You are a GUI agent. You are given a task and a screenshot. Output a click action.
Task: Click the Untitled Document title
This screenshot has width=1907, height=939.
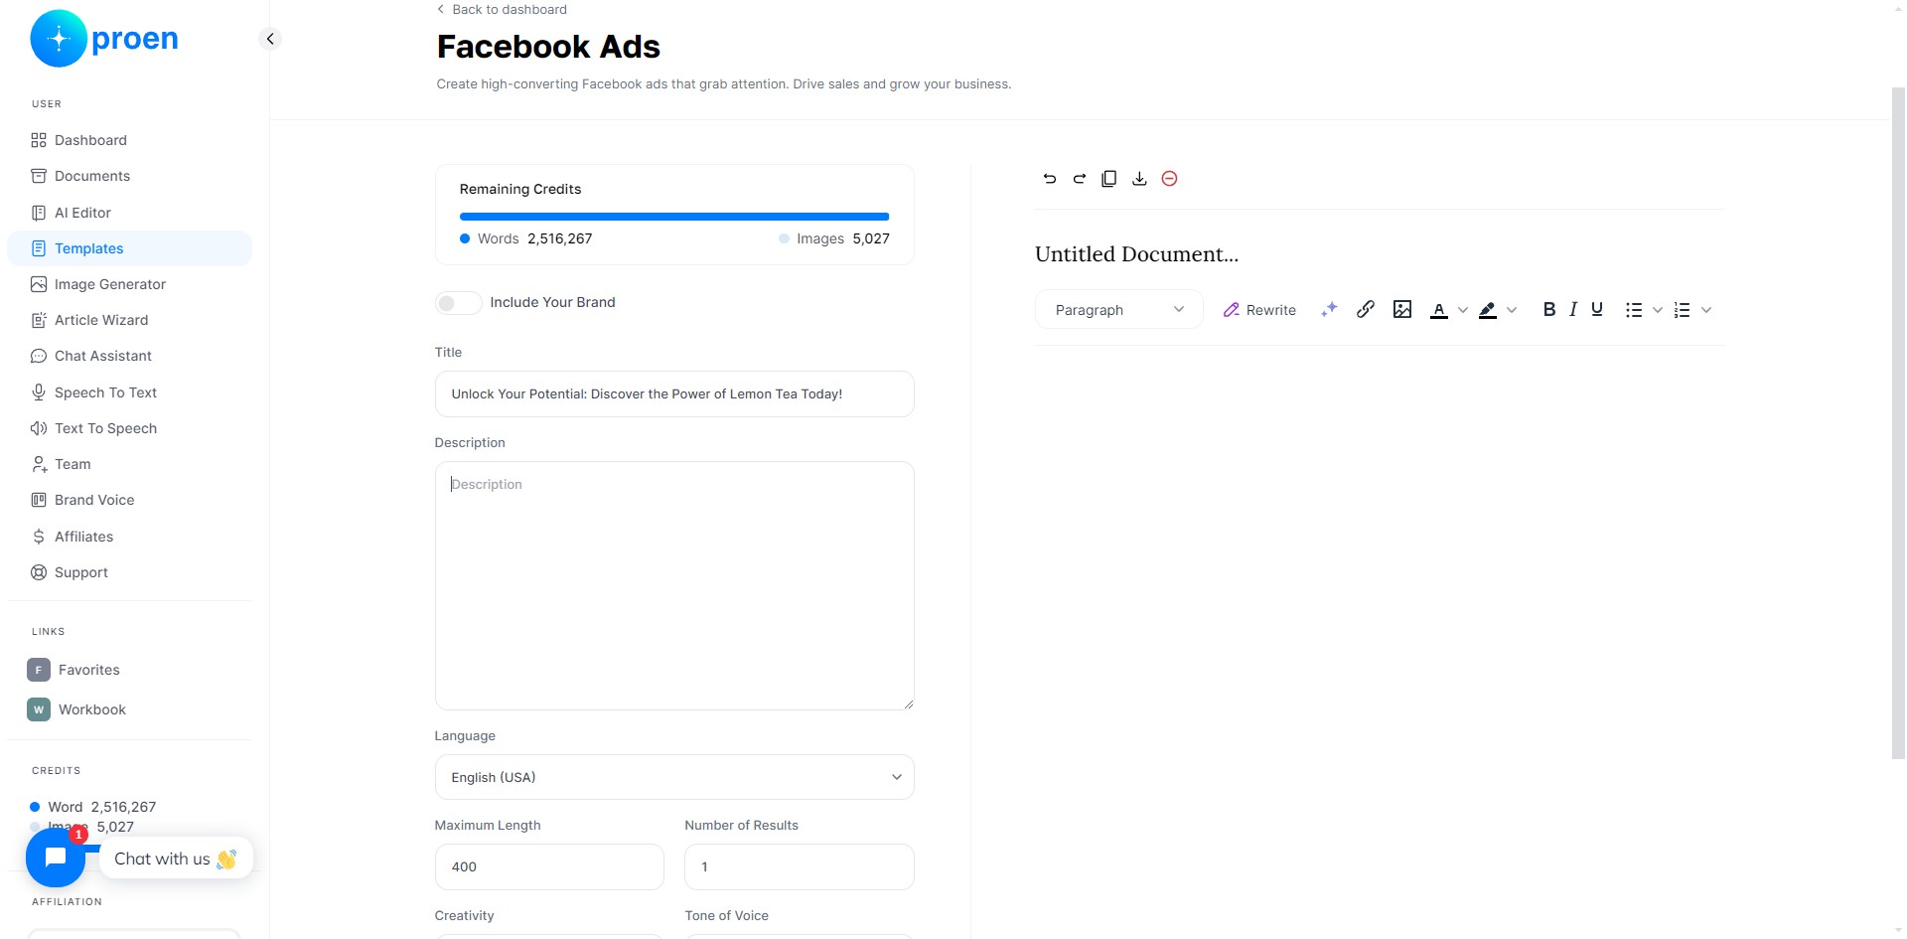tap(1137, 254)
